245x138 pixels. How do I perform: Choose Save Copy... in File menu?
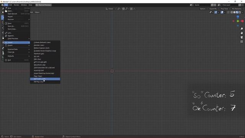[x=17, y=29]
